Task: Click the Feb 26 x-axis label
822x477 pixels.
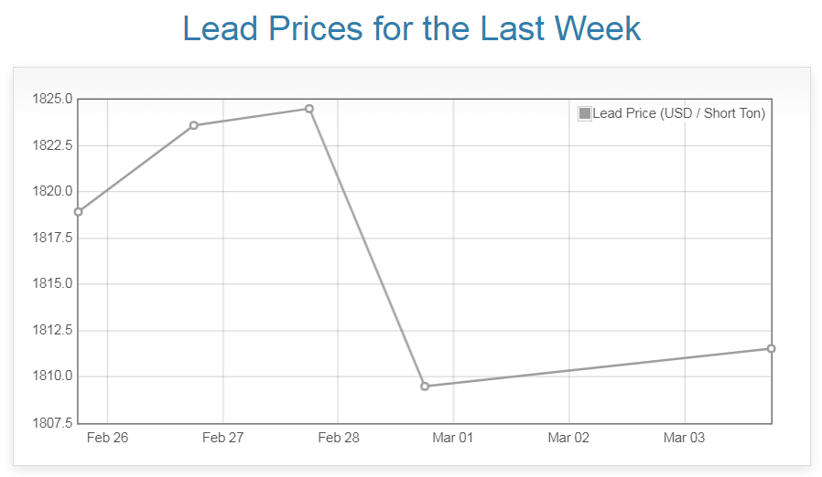Action: (107, 438)
